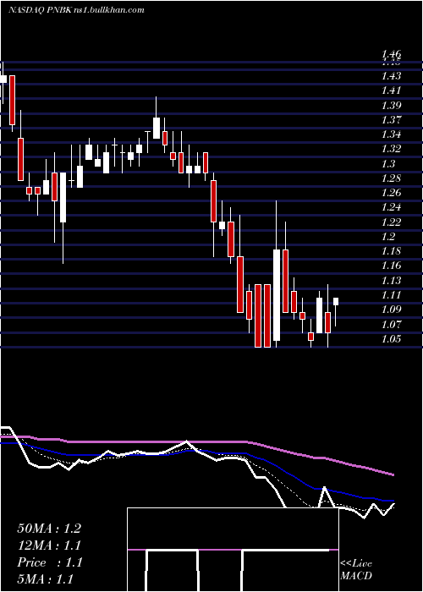Viewport: 423px width, 592px height.
Task: Select the 1.26 price axis label
Action: click(391, 193)
